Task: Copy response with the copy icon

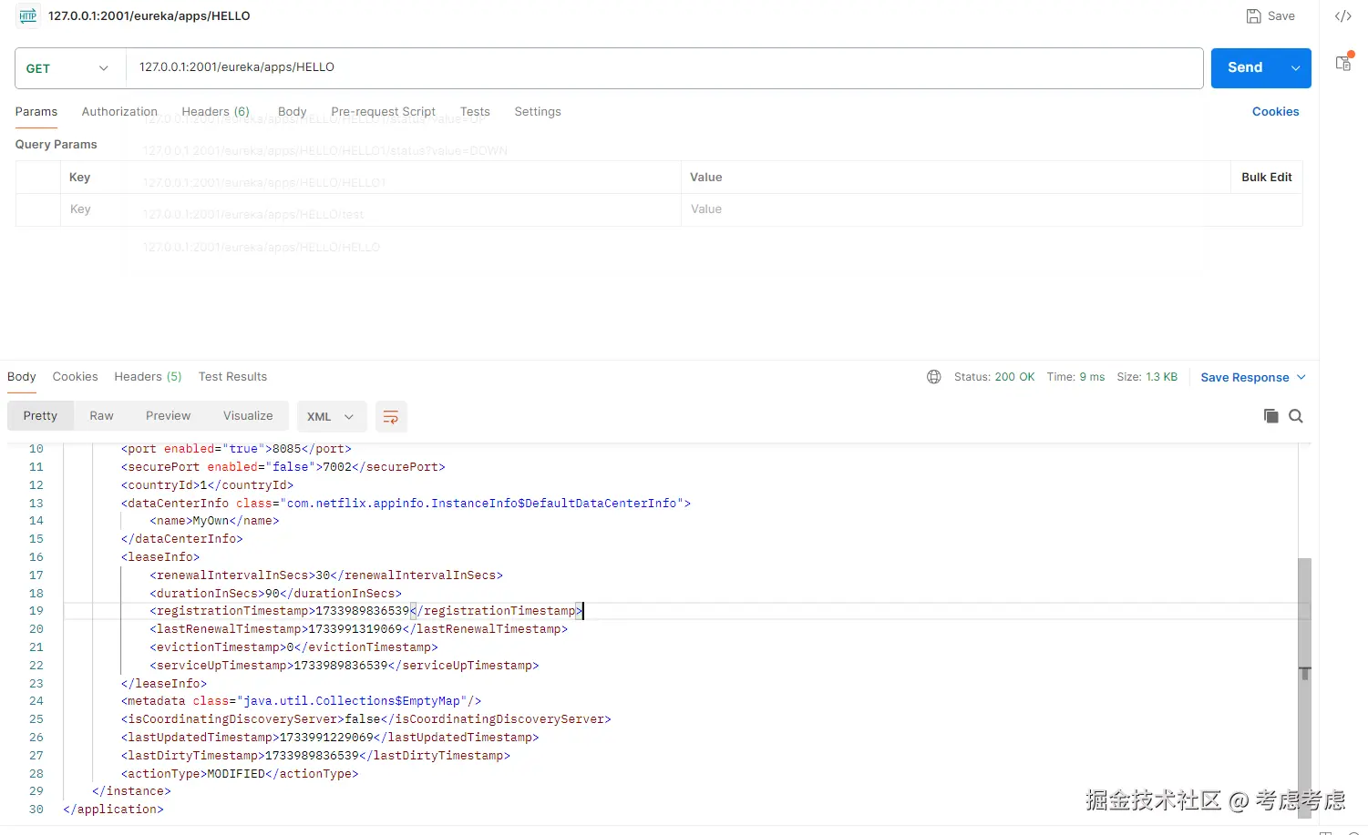Action: click(1270, 416)
